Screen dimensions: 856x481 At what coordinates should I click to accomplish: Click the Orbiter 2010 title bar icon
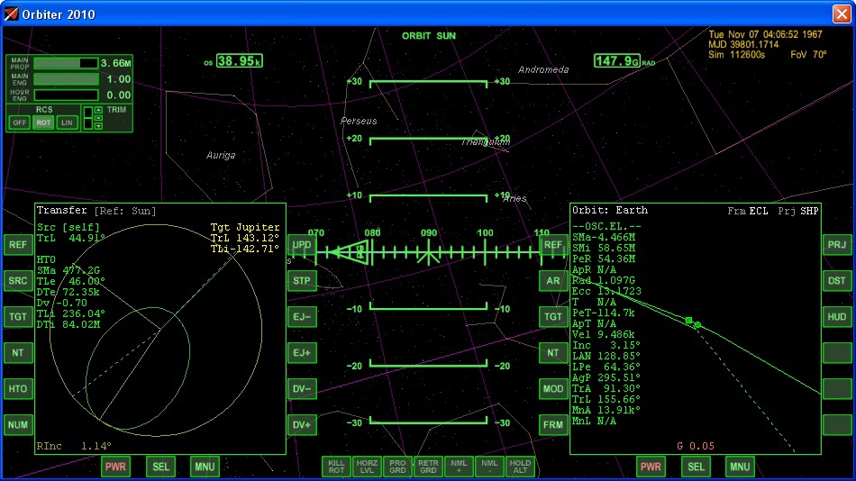coord(11,14)
